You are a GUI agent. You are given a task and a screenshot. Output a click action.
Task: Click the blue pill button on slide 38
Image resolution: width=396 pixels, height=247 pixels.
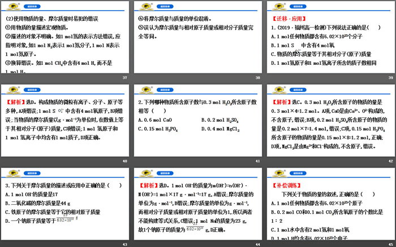165,7
